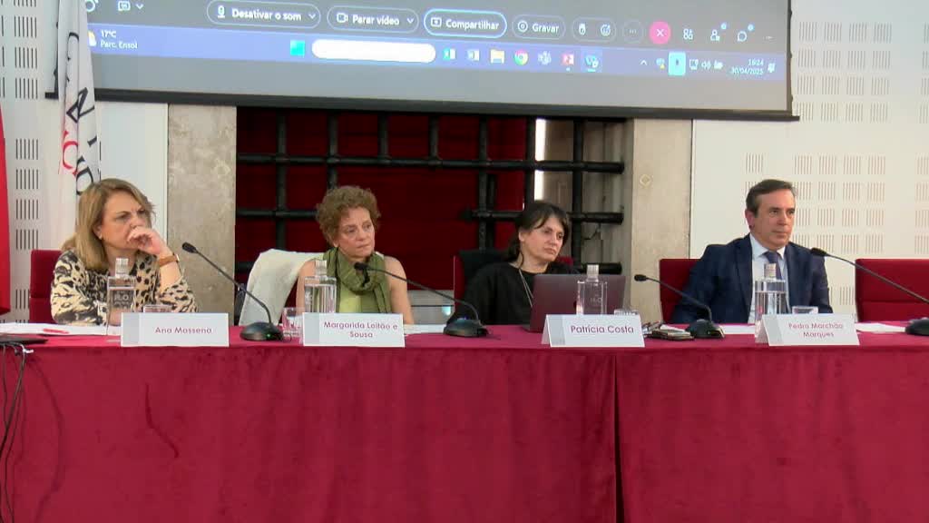Viewport: 929px width, 523px height.
Task: Show hidden system tray icons
Action: pyautogui.click(x=643, y=63)
